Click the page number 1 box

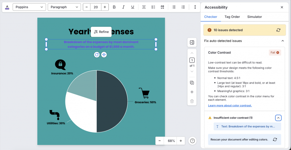[192, 60]
